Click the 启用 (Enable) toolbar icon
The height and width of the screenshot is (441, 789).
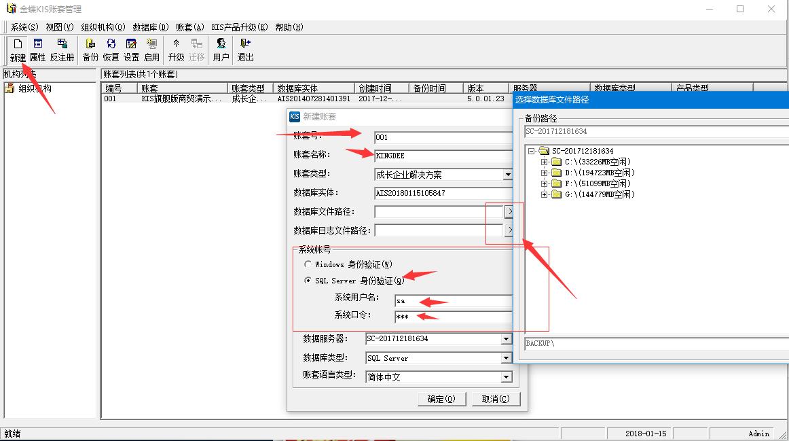coord(151,48)
